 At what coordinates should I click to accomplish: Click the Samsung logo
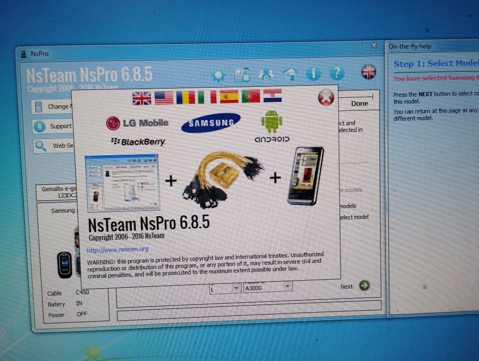211,123
